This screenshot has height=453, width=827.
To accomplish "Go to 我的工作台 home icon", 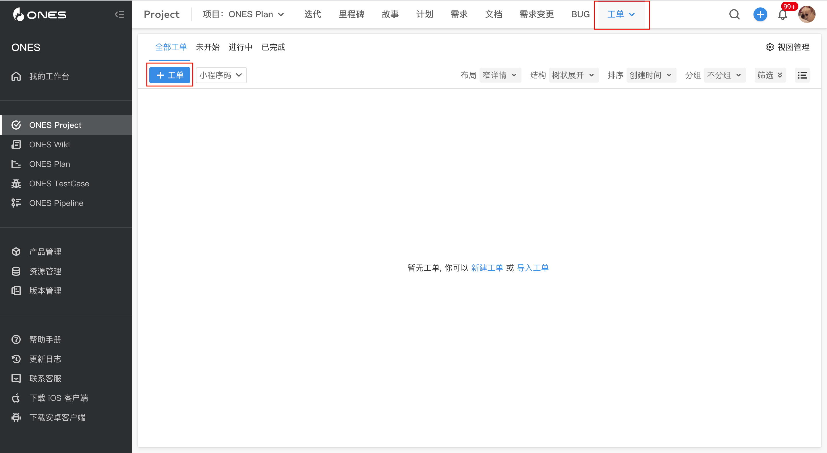I will pyautogui.click(x=16, y=76).
